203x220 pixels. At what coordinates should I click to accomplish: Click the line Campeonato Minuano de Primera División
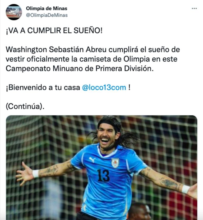(x=80, y=69)
